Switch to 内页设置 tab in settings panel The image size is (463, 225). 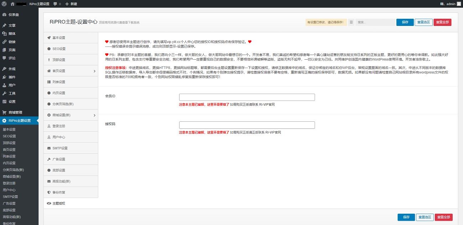71,93
